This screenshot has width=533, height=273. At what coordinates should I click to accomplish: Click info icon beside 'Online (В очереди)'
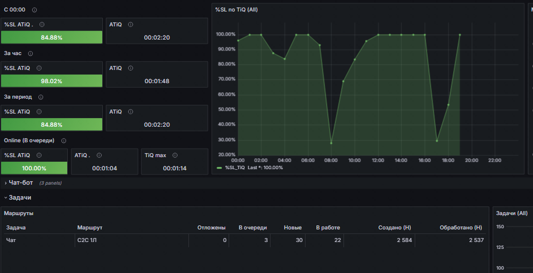point(64,141)
